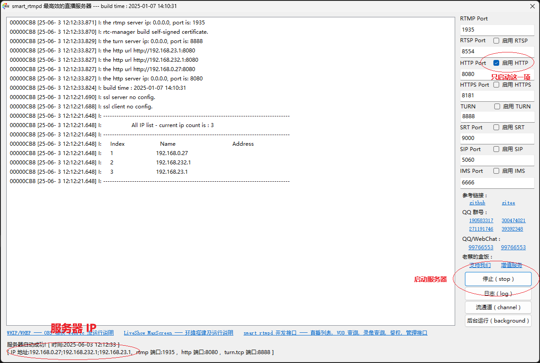Close the smart_rtmpd window
Image resolution: width=540 pixels, height=363 pixels.
(x=532, y=6)
